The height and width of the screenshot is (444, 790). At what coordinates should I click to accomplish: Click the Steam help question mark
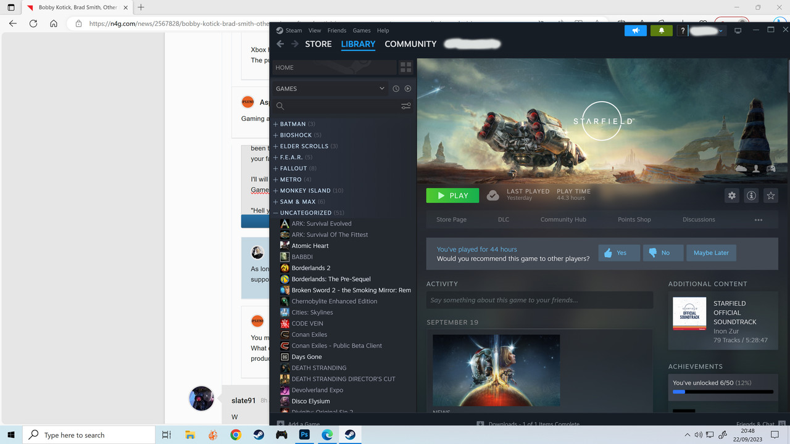coord(682,30)
